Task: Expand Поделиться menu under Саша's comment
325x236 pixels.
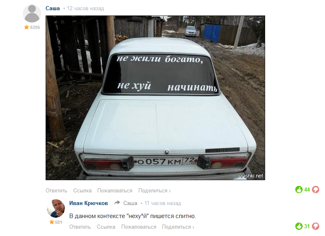Action: (x=154, y=191)
